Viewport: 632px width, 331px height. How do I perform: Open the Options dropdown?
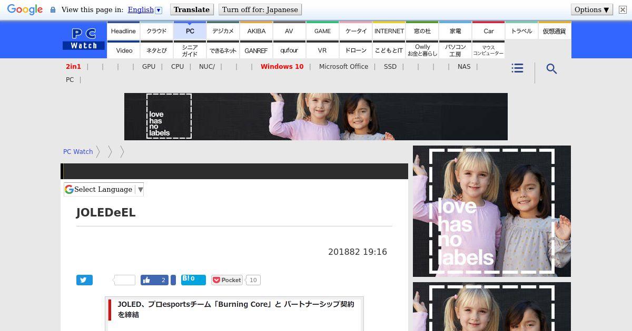(x=591, y=9)
